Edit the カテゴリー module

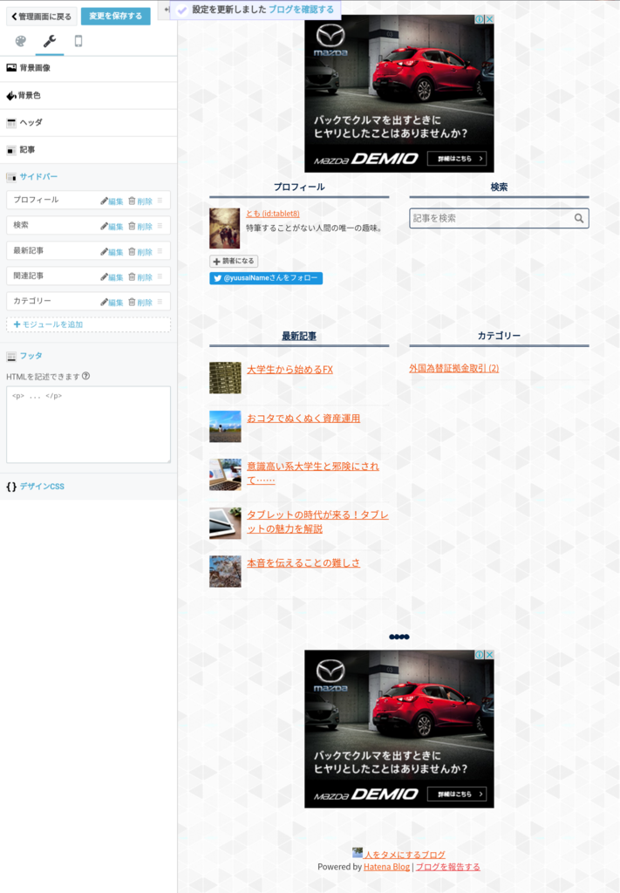point(112,302)
